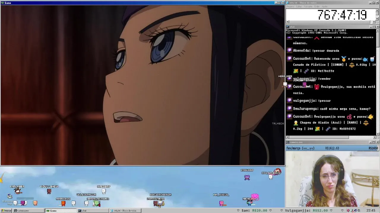
Task: Click the webcam feed in camera.exe
Action: (332, 179)
